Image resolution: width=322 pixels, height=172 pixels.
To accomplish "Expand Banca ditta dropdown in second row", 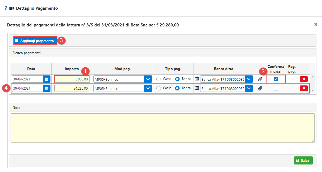I will click(x=249, y=89).
